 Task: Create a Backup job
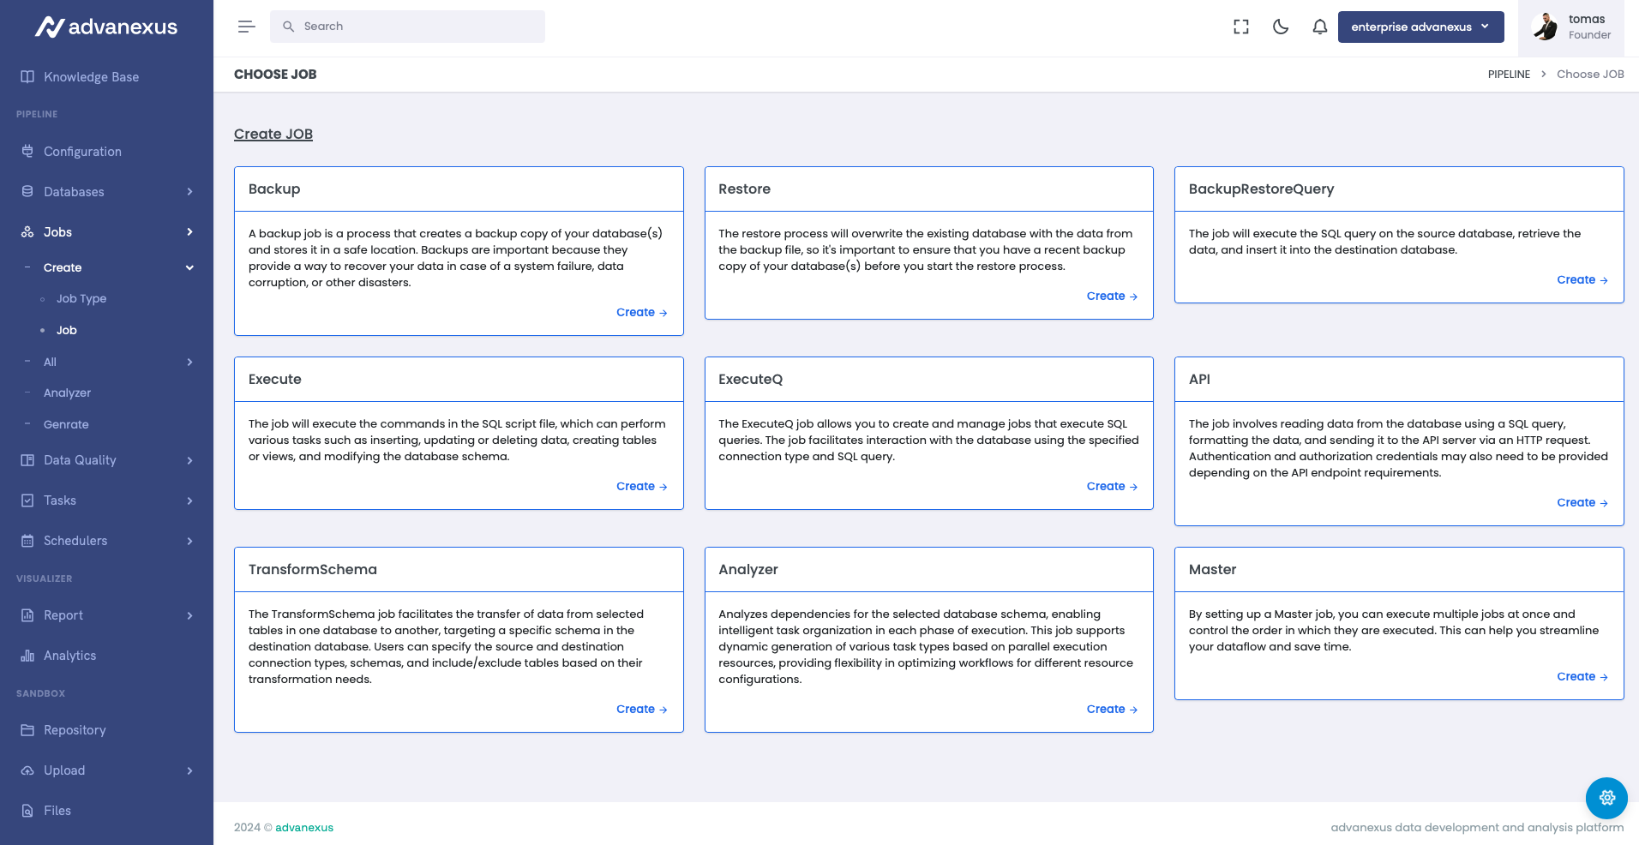641,312
